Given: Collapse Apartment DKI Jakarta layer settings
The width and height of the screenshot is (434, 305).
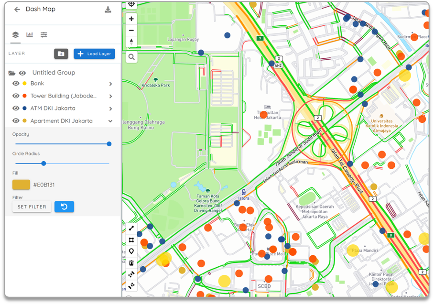Looking at the screenshot, I should (x=110, y=121).
